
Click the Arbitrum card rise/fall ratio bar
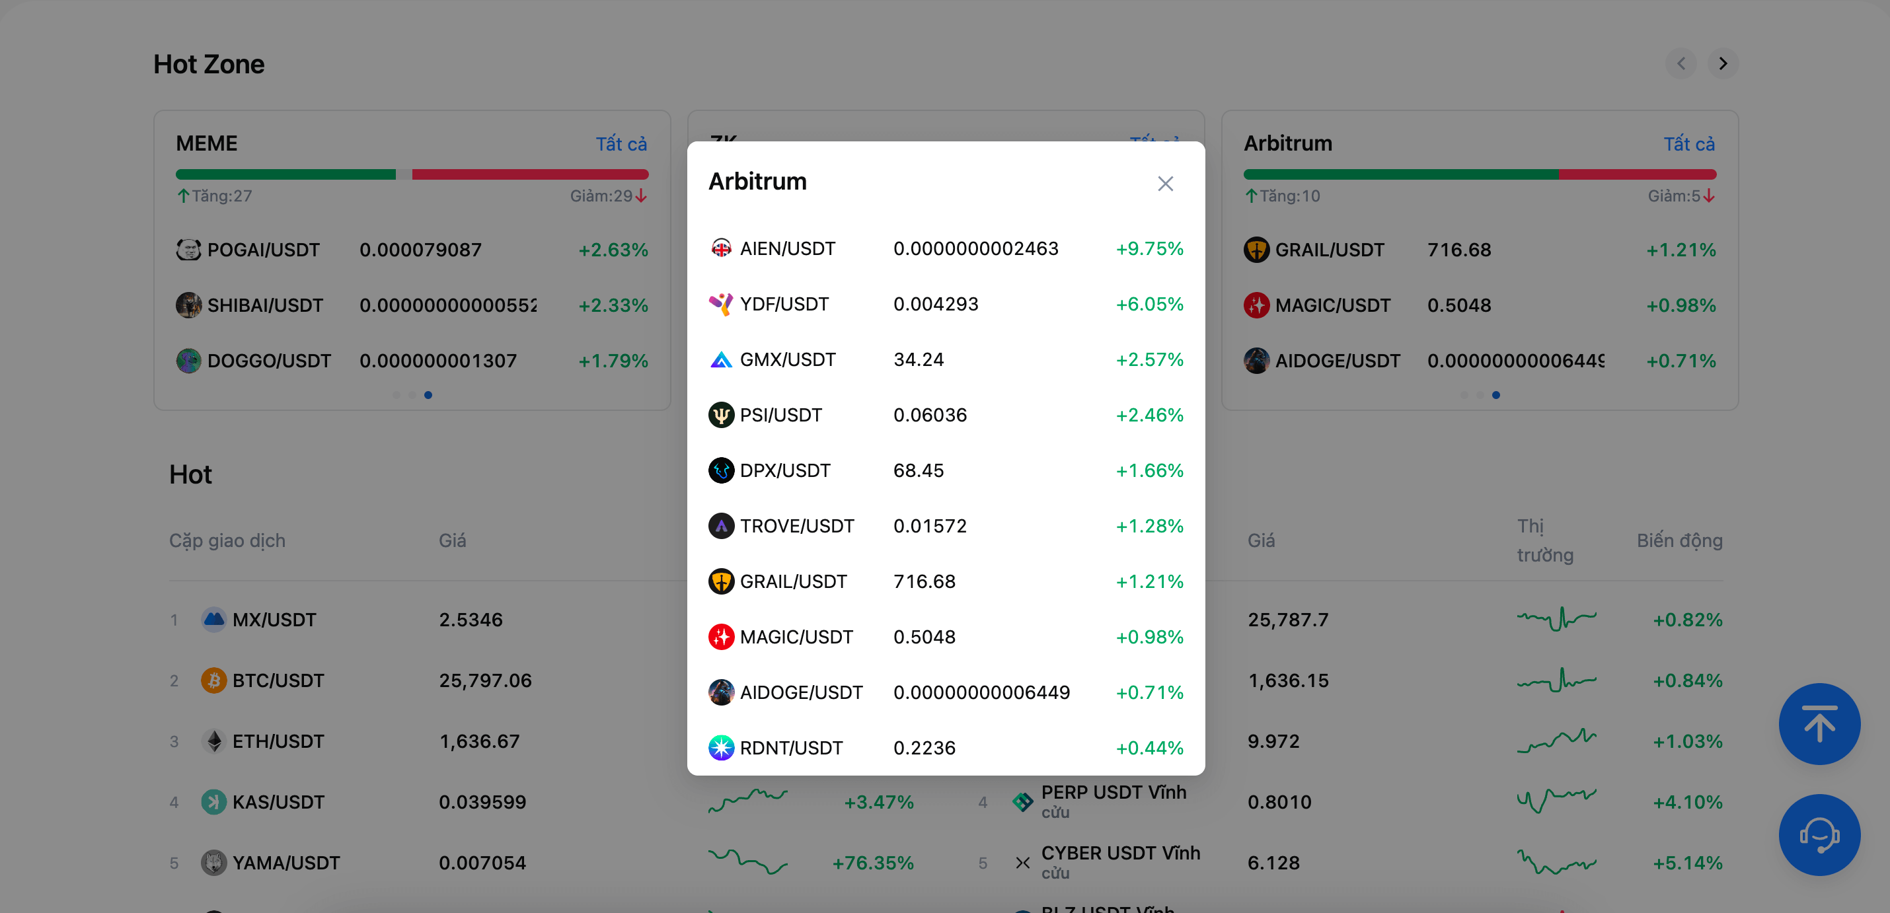tap(1480, 174)
